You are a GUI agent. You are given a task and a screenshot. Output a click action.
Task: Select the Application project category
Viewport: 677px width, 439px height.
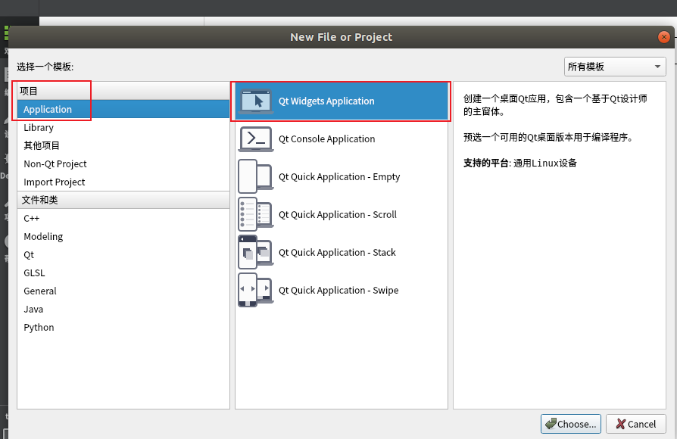[x=123, y=109]
